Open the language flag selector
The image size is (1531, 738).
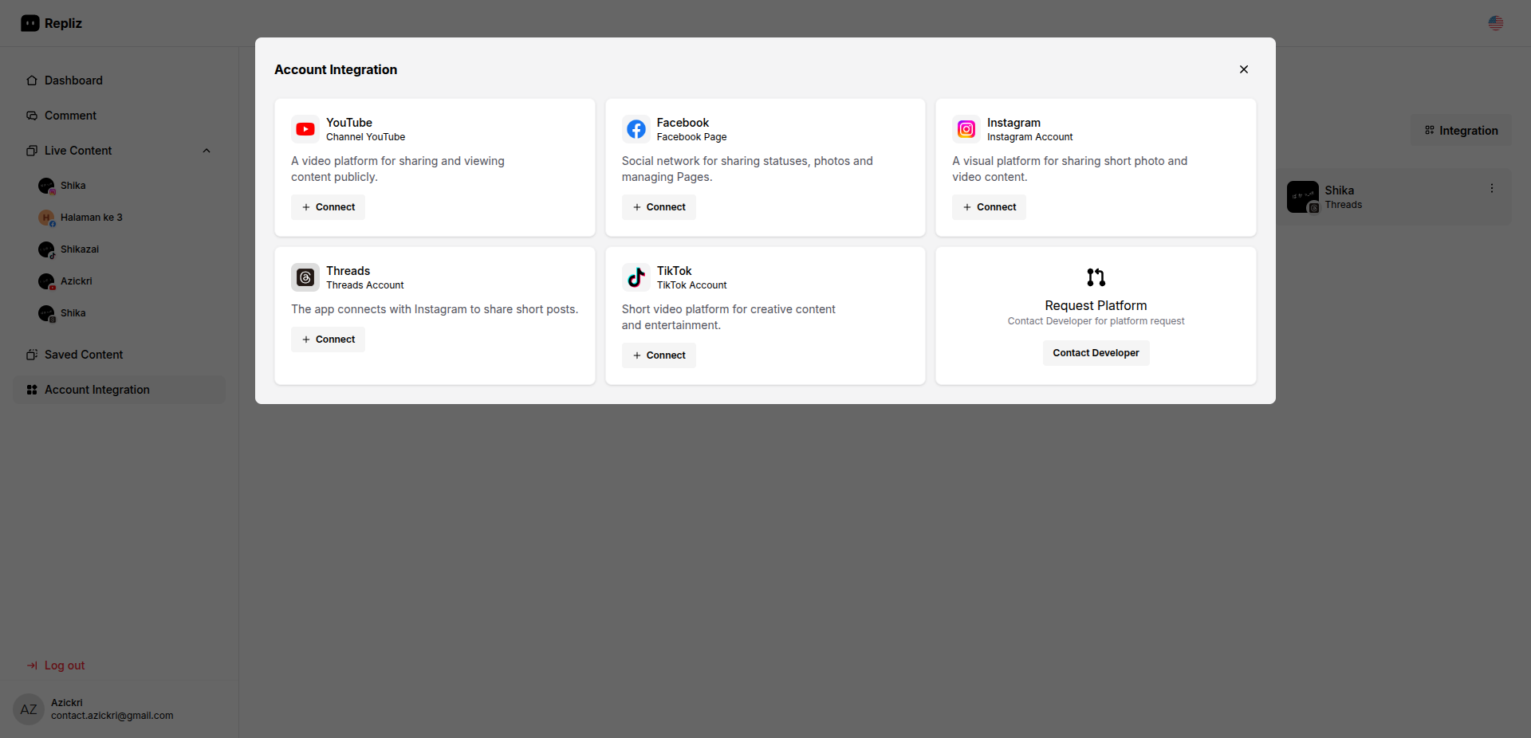pyautogui.click(x=1496, y=23)
